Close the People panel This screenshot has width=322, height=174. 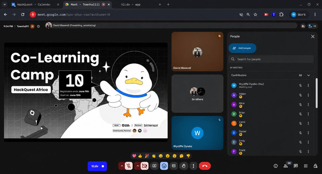click(x=313, y=36)
